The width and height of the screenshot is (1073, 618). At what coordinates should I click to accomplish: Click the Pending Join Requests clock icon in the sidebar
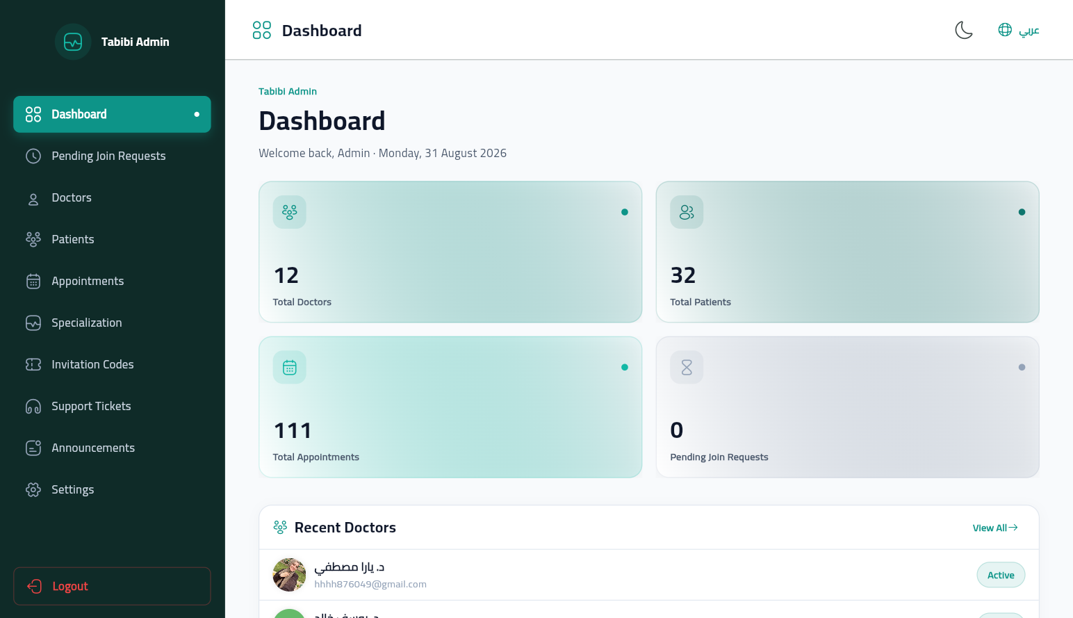[x=33, y=156]
